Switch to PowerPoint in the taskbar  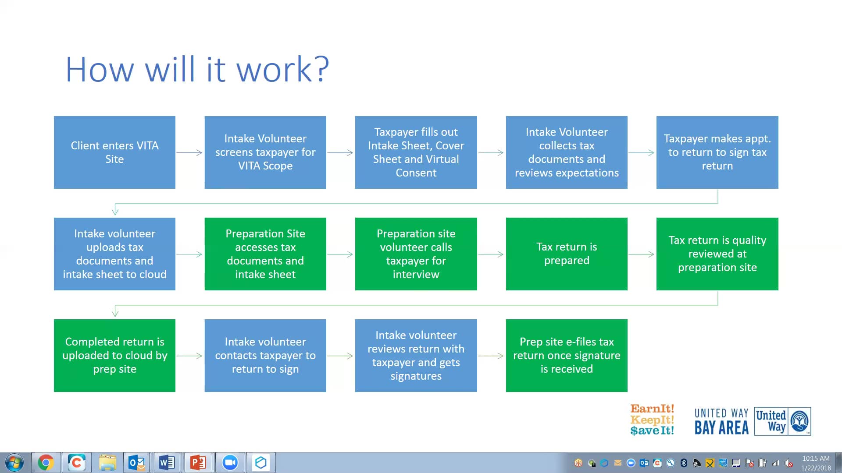198,462
